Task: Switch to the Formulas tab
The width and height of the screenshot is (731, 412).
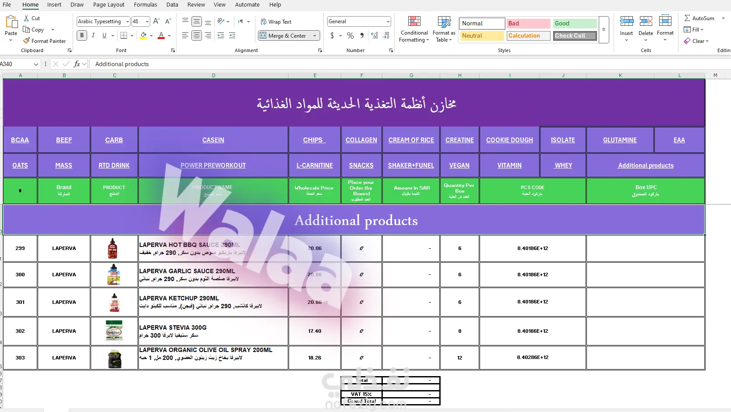Action: pos(145,5)
